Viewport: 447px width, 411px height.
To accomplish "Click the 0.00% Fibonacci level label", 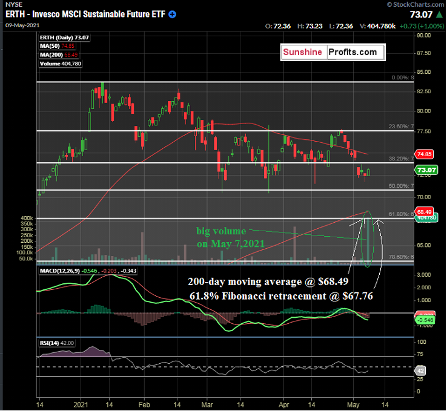I will click(403, 77).
